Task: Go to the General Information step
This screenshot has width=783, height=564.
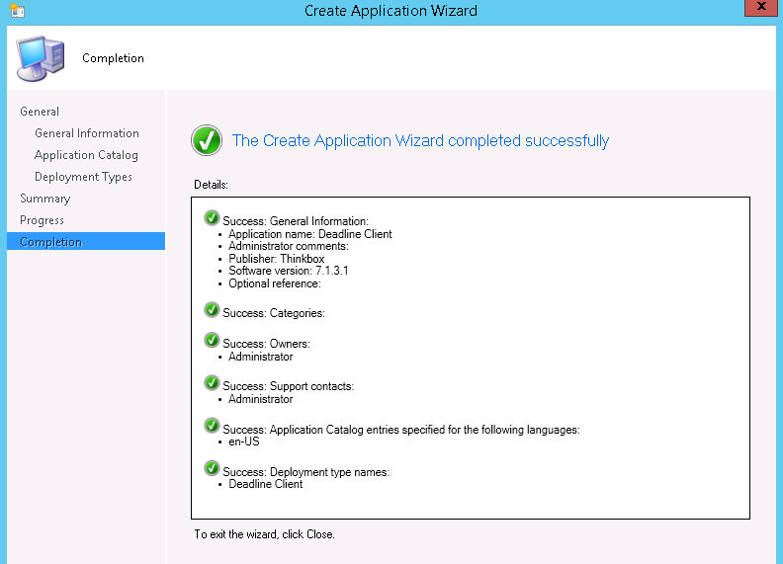Action: 87,133
